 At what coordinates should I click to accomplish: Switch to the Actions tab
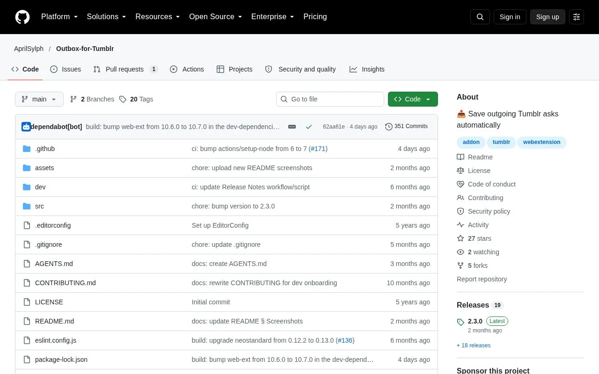pos(187,69)
